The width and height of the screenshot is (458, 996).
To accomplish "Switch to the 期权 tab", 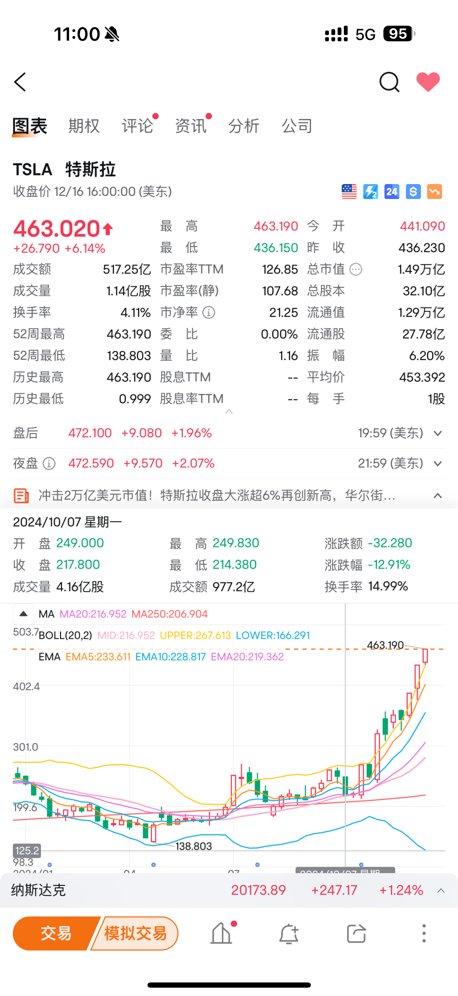I will coord(84,126).
